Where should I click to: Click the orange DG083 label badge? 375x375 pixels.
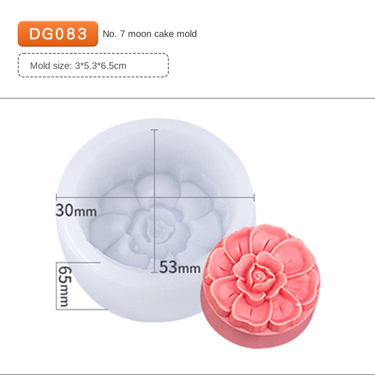tap(58, 34)
